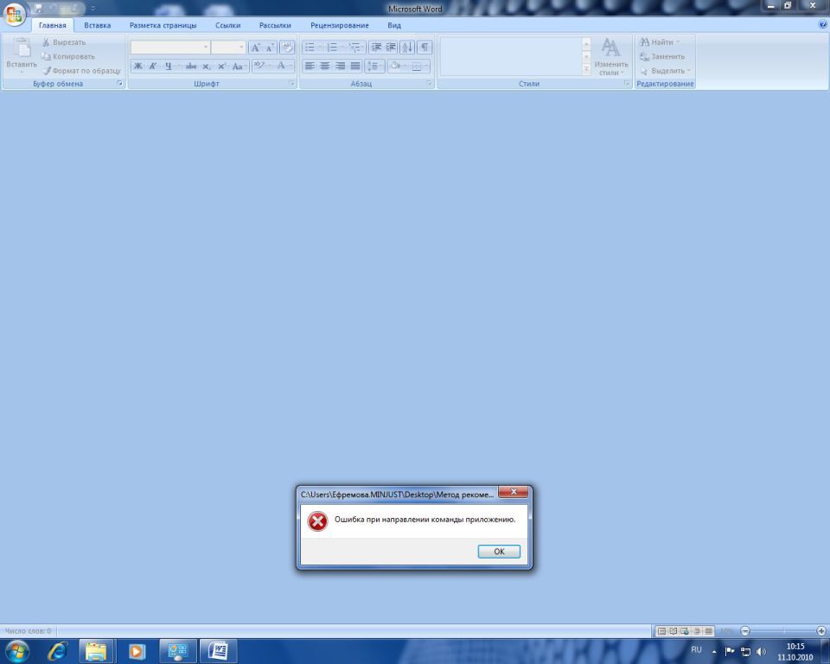Expand the Styles gallery More arrow
This screenshot has height=664, width=830.
pos(586,69)
